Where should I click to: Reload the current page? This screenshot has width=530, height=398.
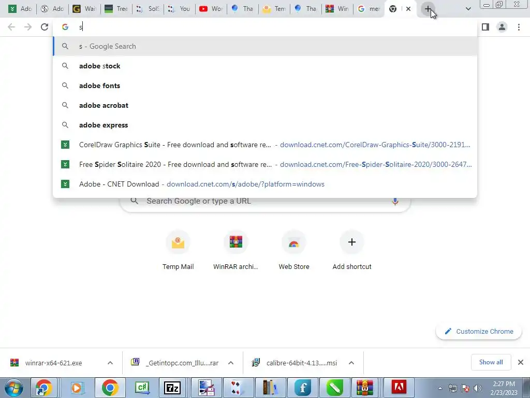click(x=45, y=27)
